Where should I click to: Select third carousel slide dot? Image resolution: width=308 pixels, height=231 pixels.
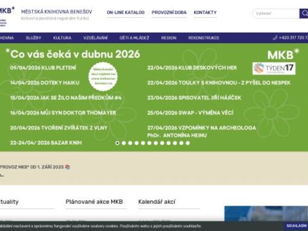(130, 143)
